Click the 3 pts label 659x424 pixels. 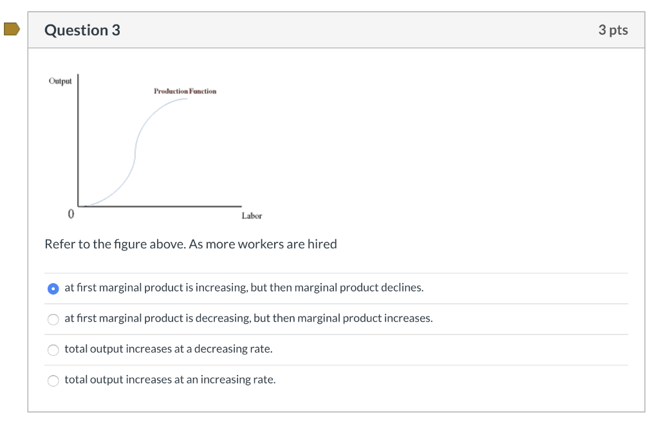[x=613, y=30]
